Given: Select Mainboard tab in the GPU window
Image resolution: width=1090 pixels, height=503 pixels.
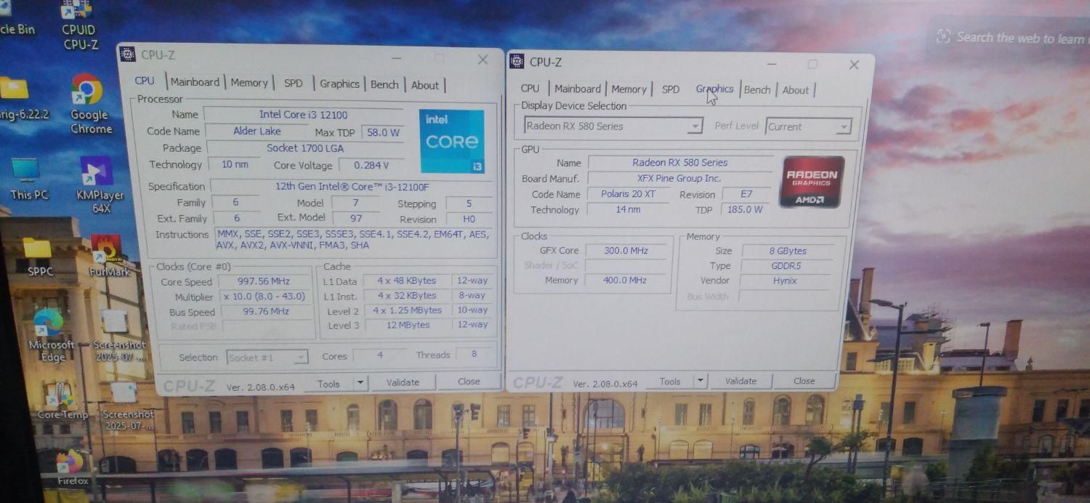Looking at the screenshot, I should tap(578, 89).
